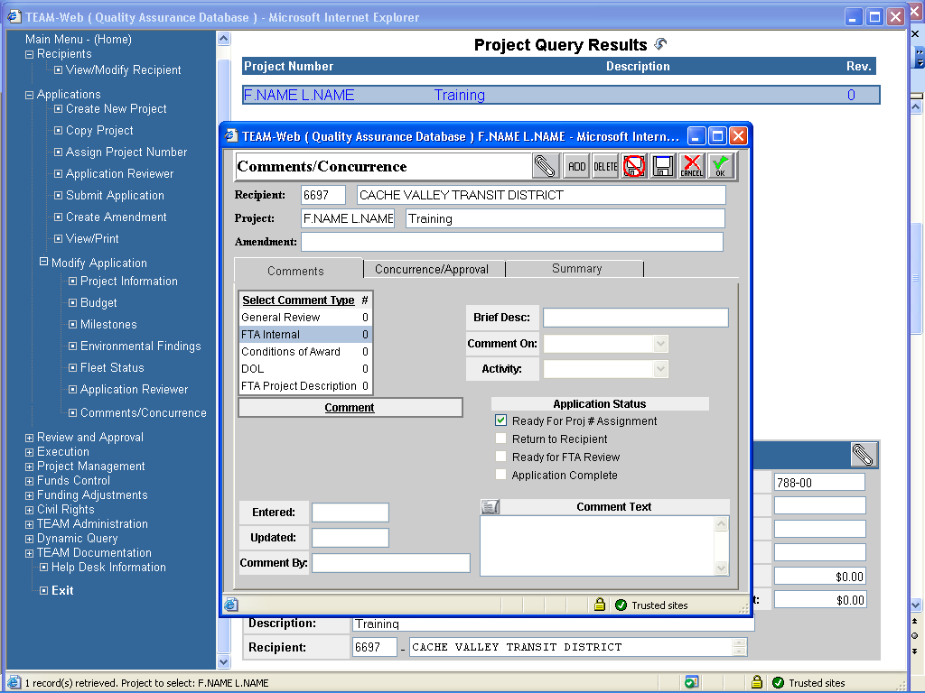Open View/Modify Recipient link

click(123, 69)
